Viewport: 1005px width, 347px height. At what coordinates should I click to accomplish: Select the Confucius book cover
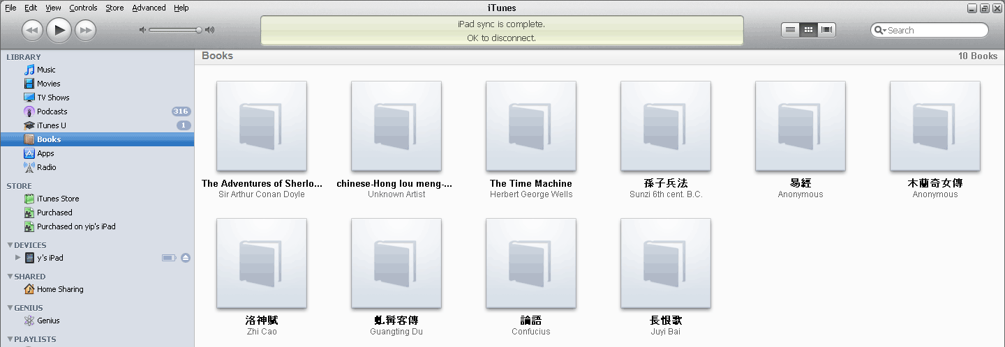pyautogui.click(x=531, y=263)
